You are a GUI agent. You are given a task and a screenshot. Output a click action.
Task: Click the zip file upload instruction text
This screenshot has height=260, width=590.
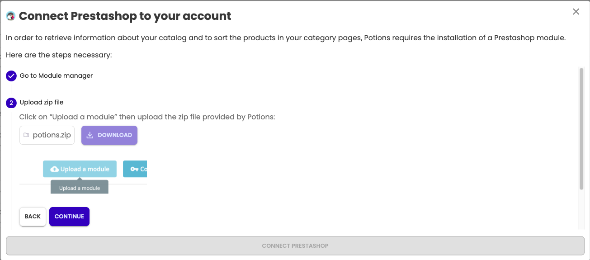click(x=147, y=117)
